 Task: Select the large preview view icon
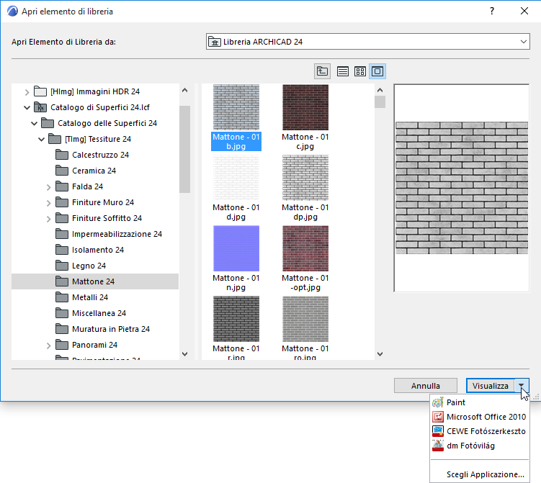[377, 71]
